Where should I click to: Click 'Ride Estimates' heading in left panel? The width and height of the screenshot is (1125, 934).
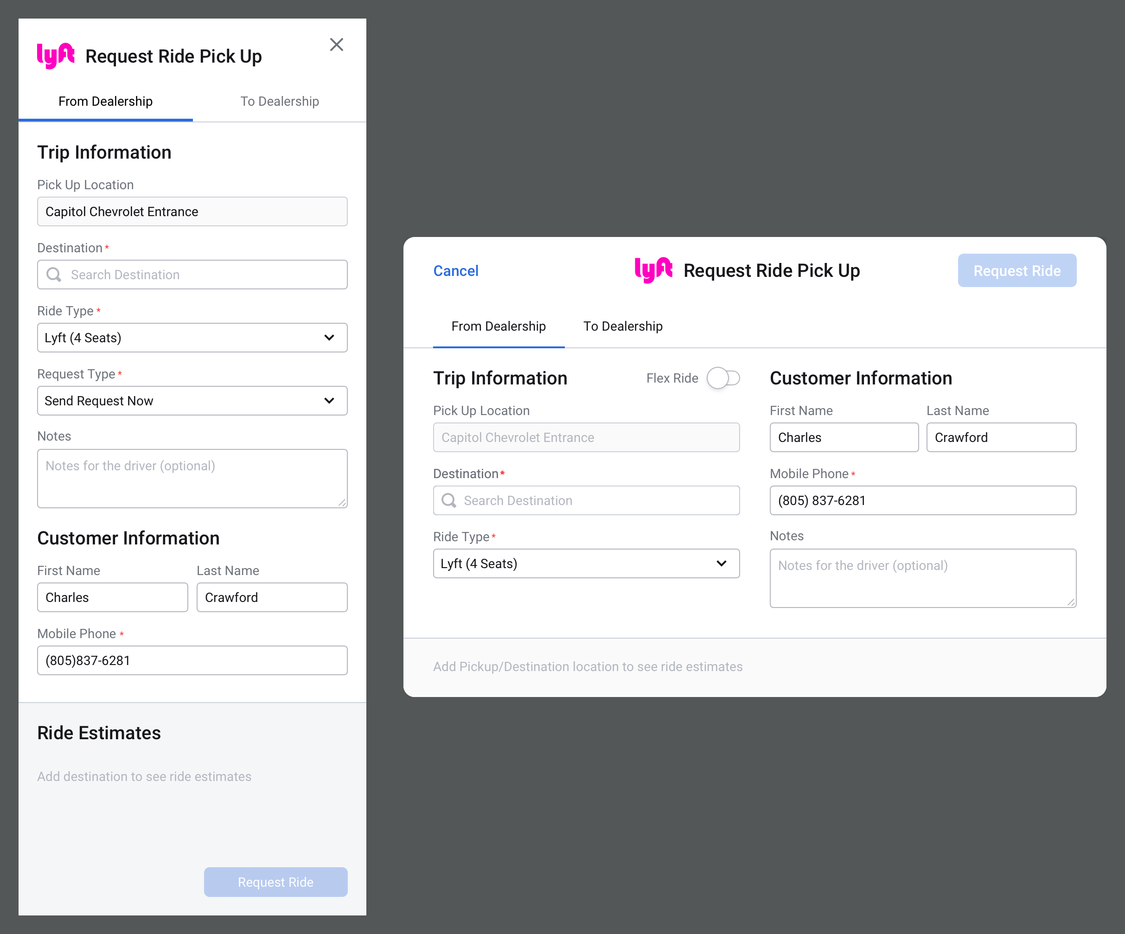coord(99,733)
